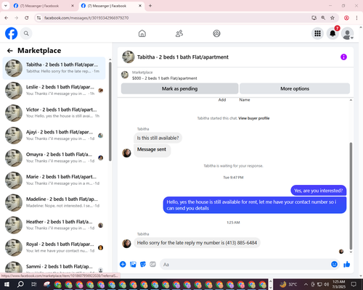The width and height of the screenshot is (363, 290).
Task: Open Task View on taskbar
Action: (x=34, y=284)
